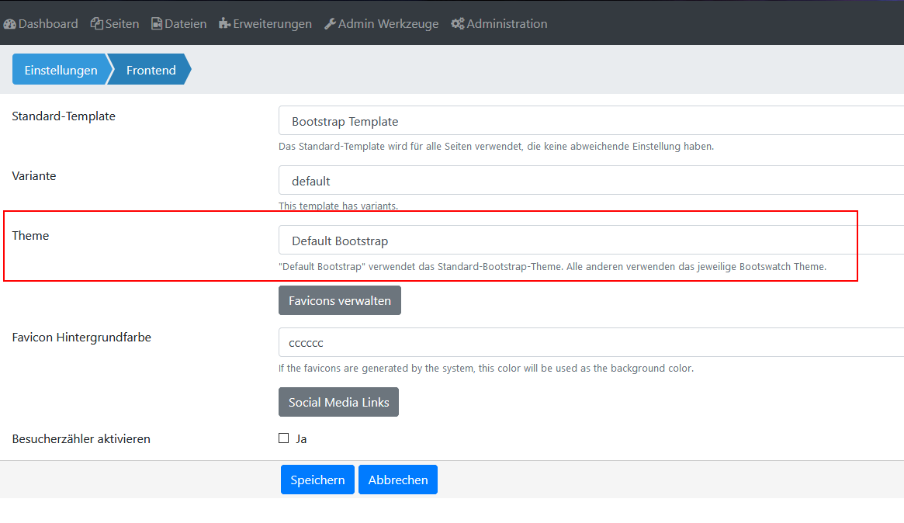Viewport: 904px width, 523px height.
Task: Open the Administration menu
Action: pos(499,23)
